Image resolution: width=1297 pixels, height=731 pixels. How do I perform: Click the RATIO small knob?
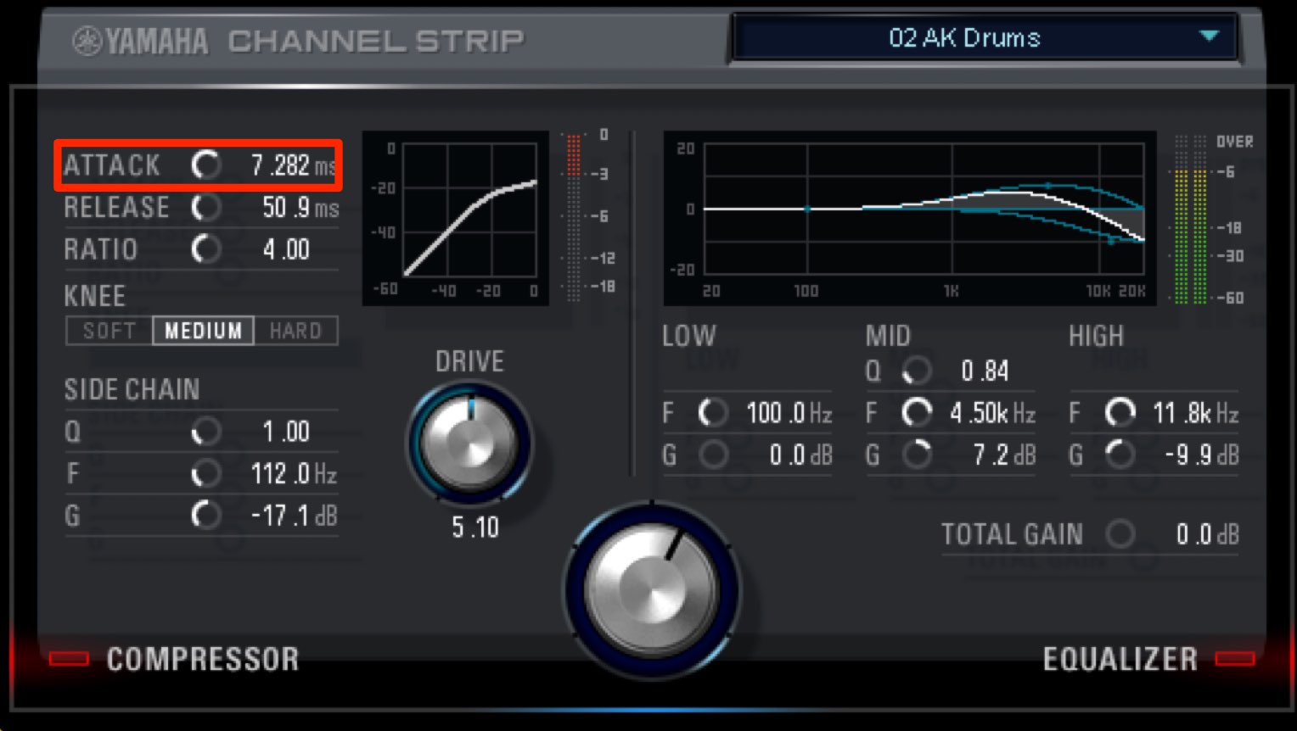coord(205,249)
